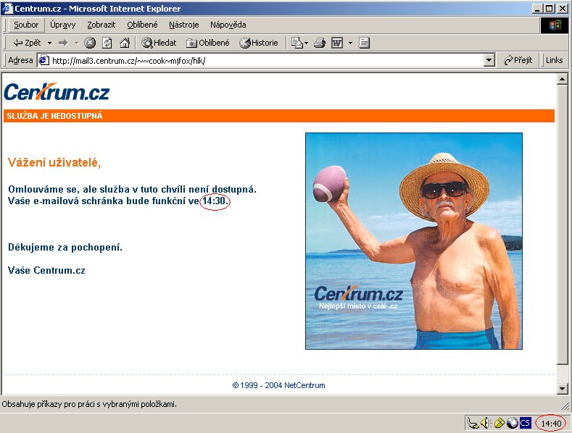Click the Discuss icon in toolbar
Viewport: 572px width, 433px height.
pos(364,43)
